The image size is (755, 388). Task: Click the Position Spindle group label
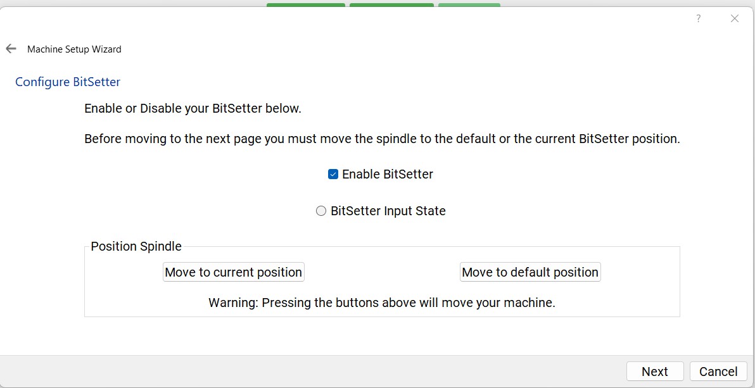(x=136, y=246)
